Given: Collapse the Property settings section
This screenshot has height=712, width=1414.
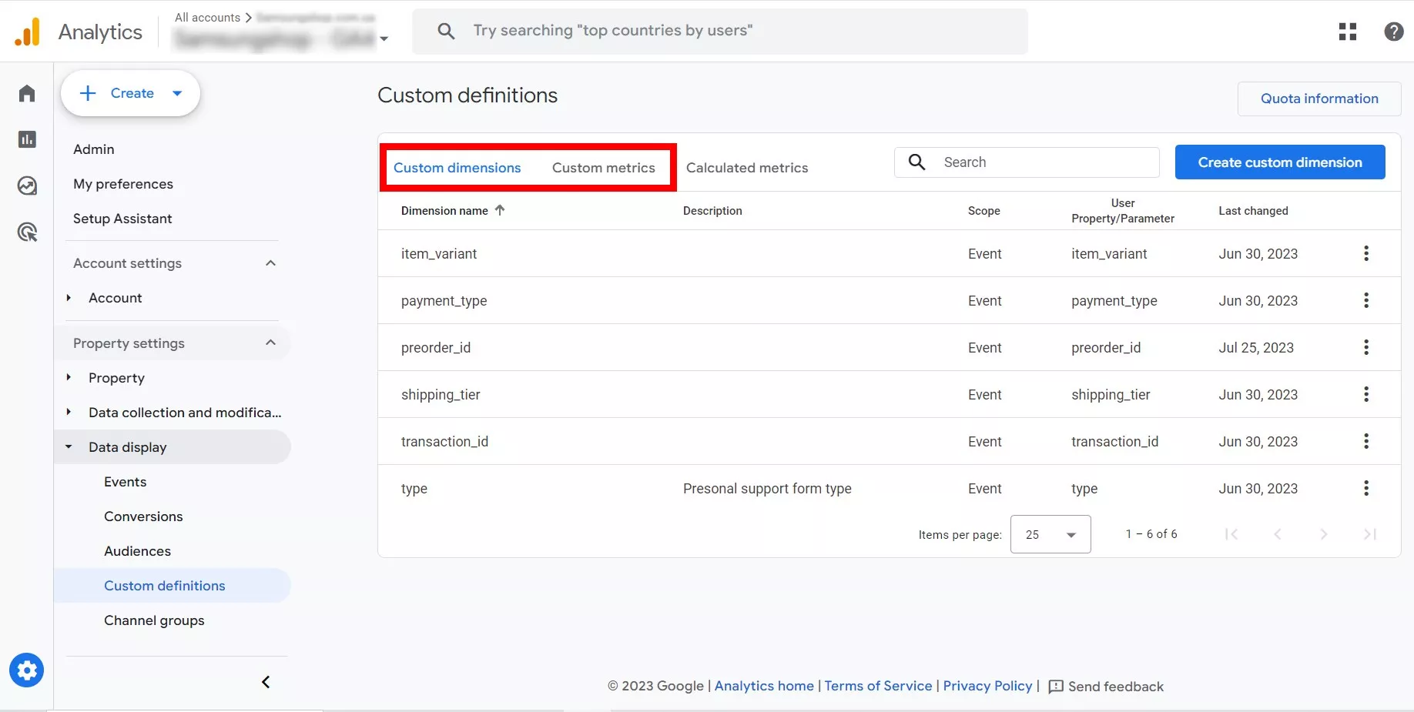Looking at the screenshot, I should click(x=270, y=343).
